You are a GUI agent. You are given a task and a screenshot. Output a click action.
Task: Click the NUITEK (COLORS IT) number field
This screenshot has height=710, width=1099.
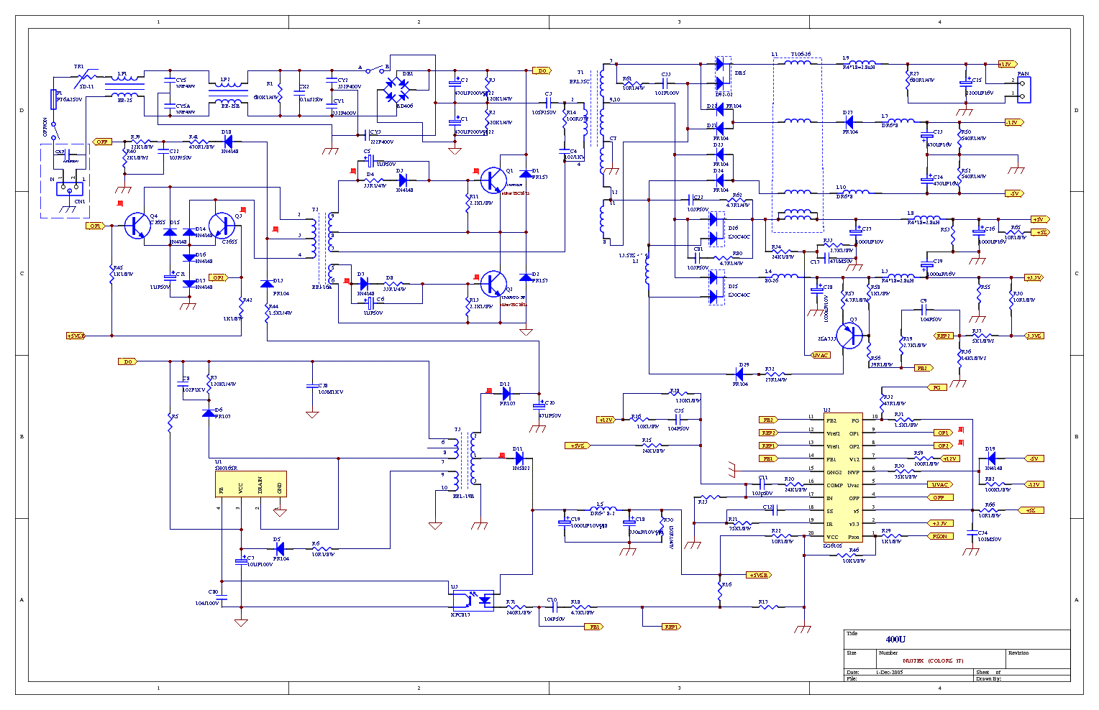[x=932, y=661]
